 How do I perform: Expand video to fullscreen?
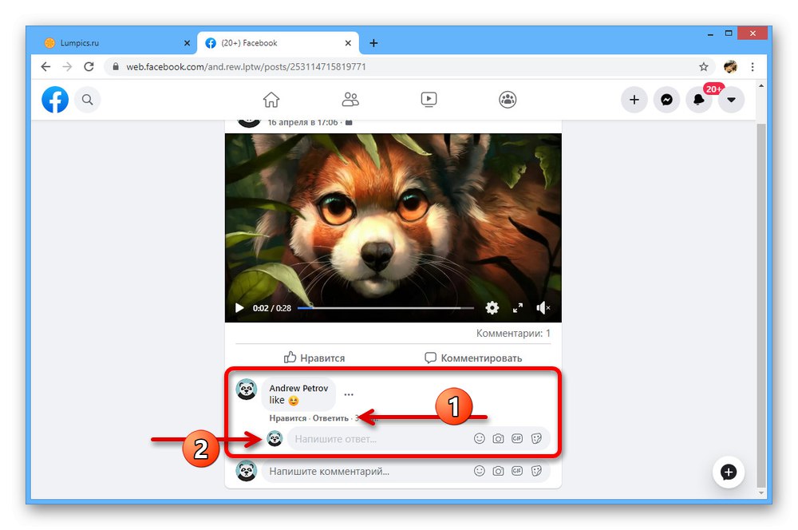coord(518,308)
